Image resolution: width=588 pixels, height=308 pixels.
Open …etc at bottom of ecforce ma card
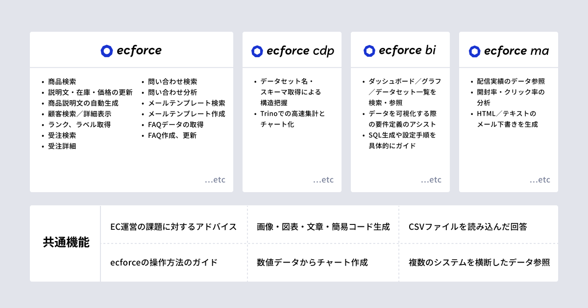540,180
